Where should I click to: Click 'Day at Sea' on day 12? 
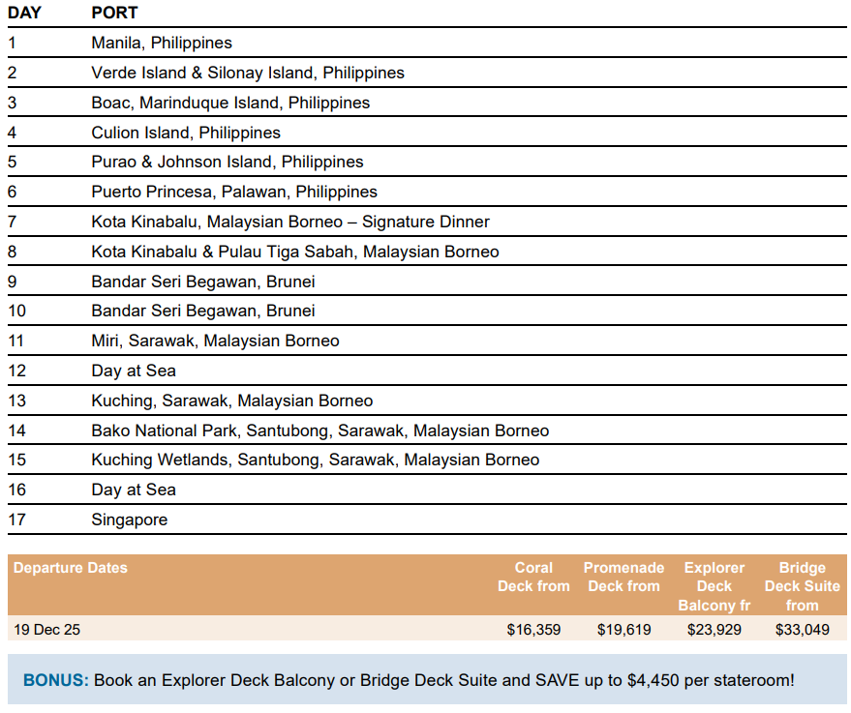click(x=134, y=371)
